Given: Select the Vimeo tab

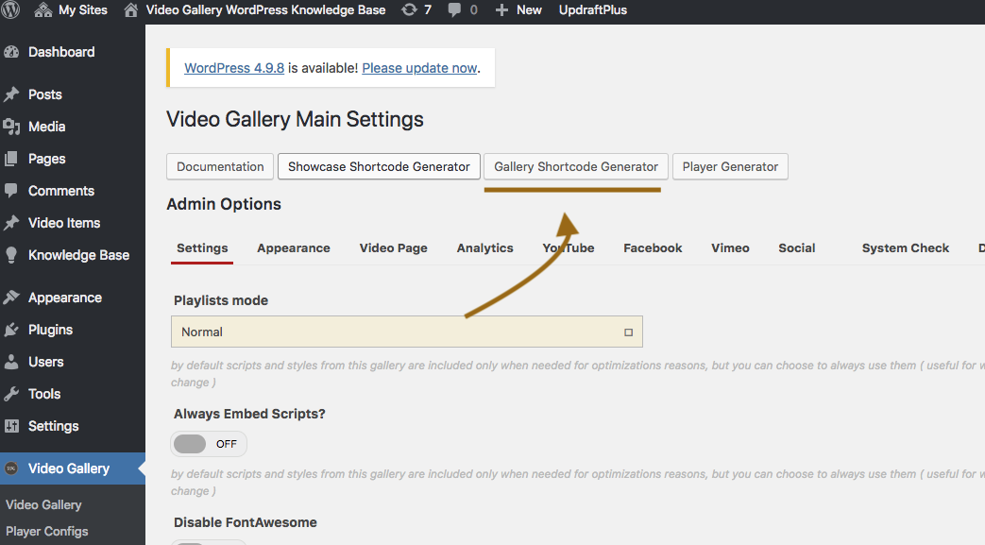Looking at the screenshot, I should point(730,248).
